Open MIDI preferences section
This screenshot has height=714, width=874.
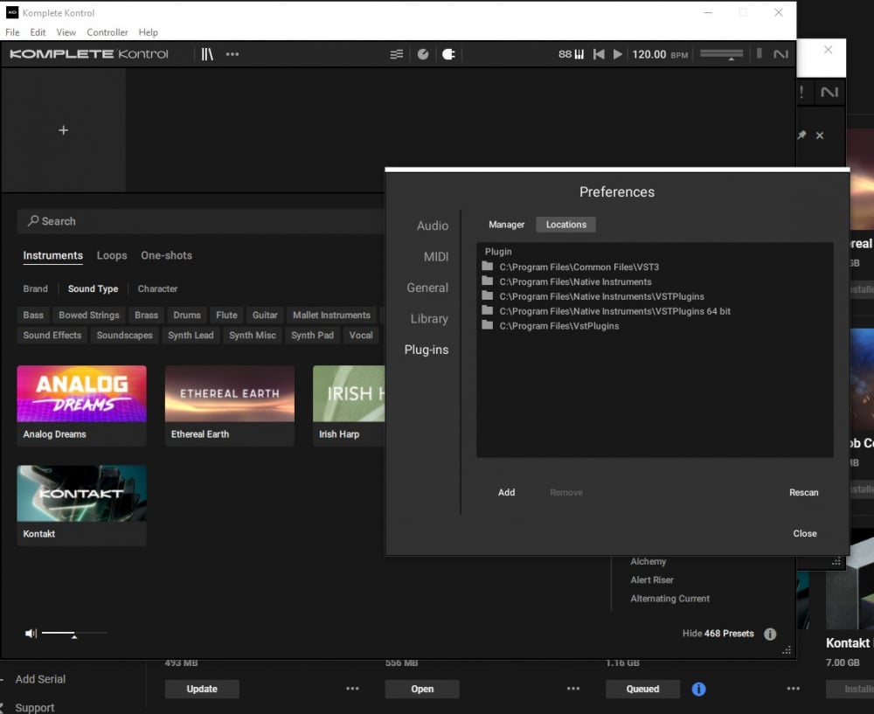[x=436, y=257]
